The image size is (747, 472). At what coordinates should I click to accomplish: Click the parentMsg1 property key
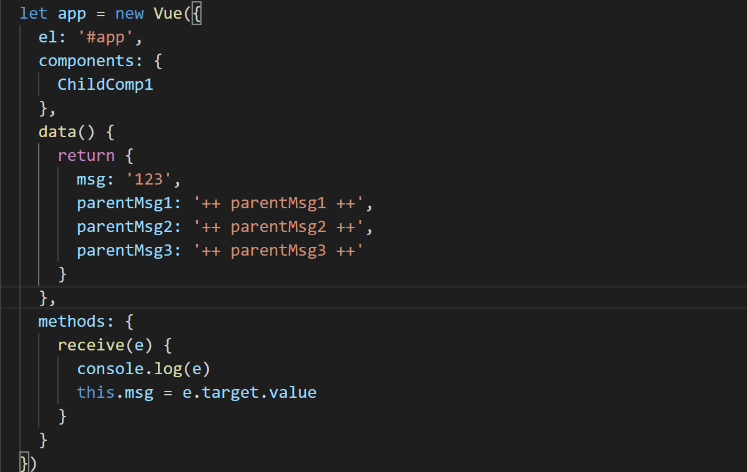pos(124,203)
